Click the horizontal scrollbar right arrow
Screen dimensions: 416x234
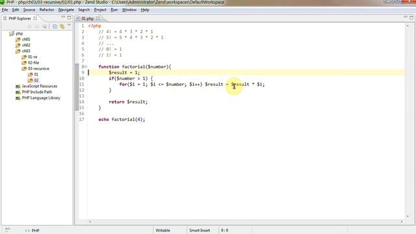tap(402, 221)
